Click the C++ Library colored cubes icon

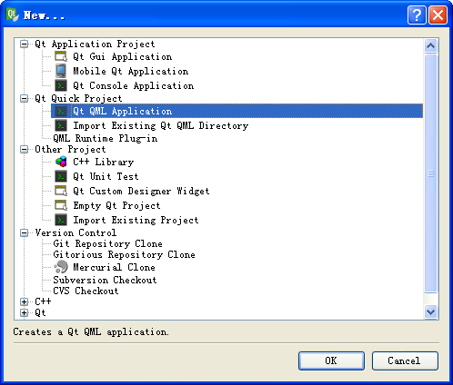(61, 162)
